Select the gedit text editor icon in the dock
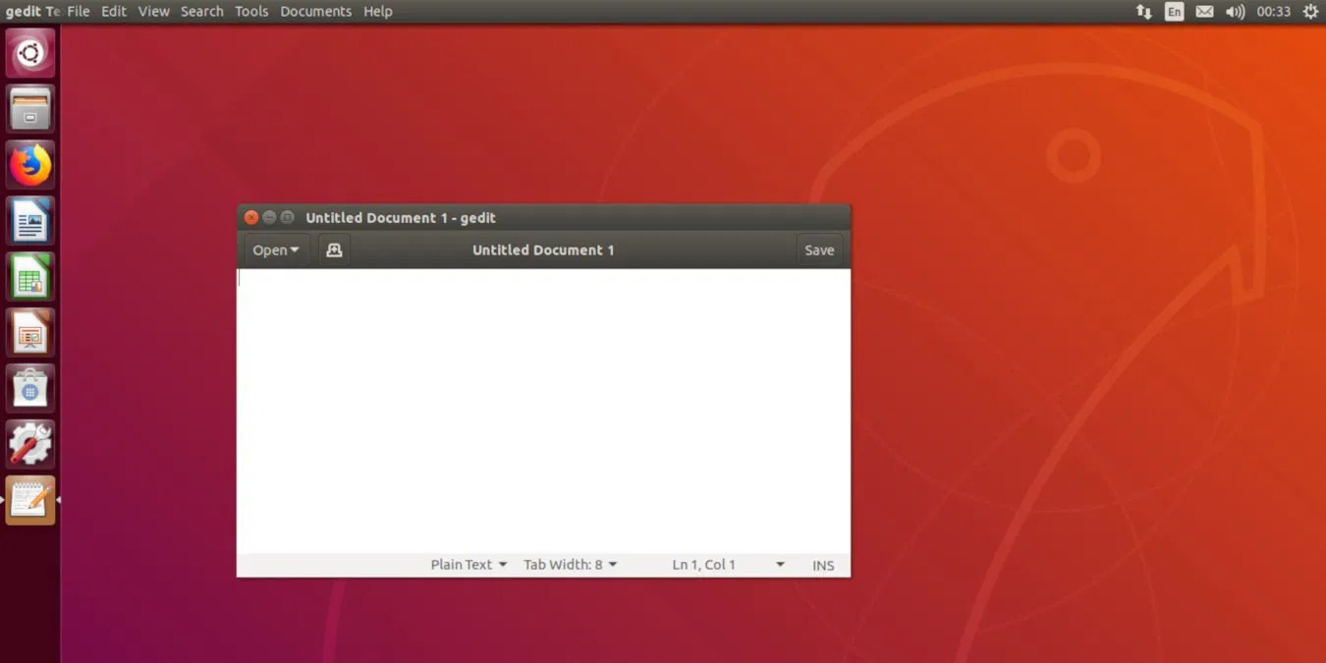The height and width of the screenshot is (663, 1326). [x=29, y=500]
